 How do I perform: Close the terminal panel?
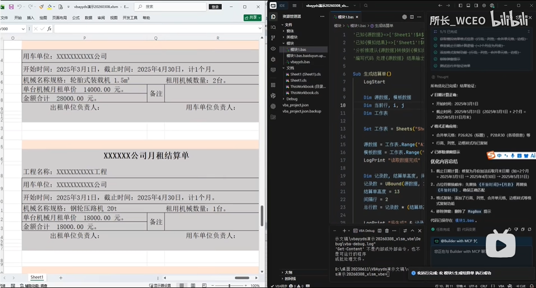(420, 231)
